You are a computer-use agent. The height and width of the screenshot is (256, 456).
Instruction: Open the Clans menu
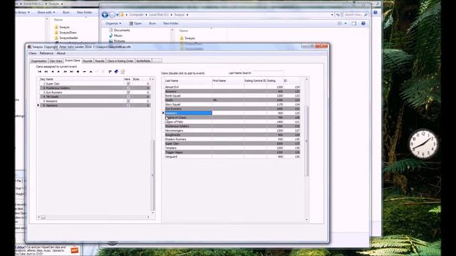point(33,53)
